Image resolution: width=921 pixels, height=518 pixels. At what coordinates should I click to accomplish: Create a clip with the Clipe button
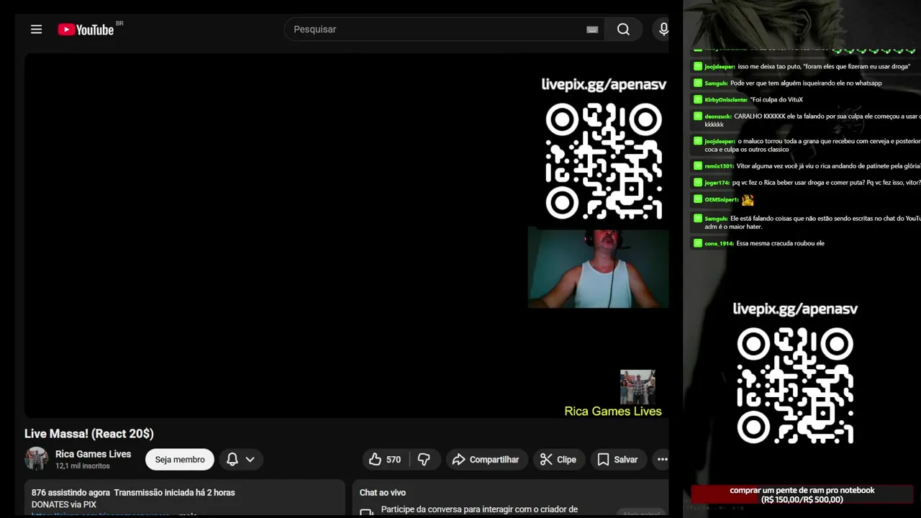tap(558, 460)
